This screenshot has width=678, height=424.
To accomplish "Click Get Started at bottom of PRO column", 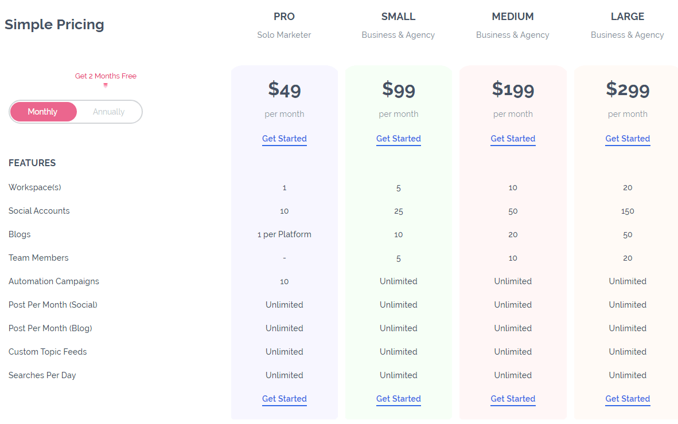I will tap(284, 399).
